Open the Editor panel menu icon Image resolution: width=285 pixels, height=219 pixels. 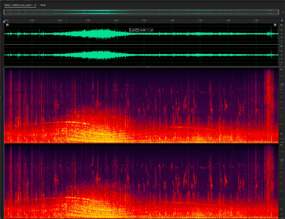[x=35, y=5]
